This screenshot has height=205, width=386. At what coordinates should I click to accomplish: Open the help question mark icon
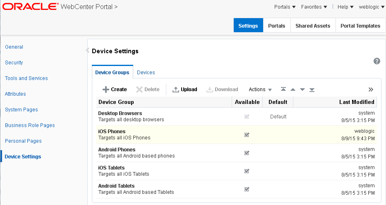376,61
